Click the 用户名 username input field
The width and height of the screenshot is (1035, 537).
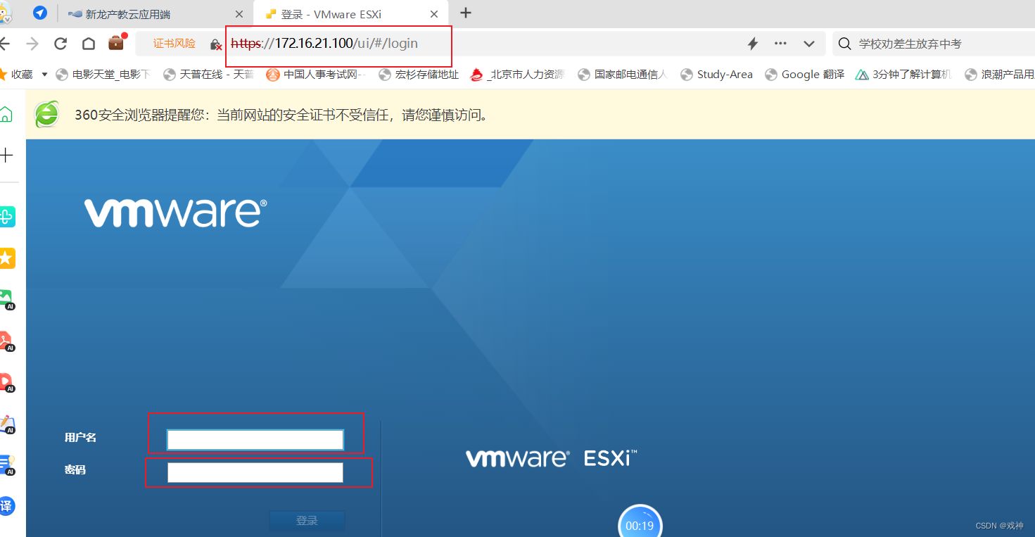pyautogui.click(x=255, y=440)
